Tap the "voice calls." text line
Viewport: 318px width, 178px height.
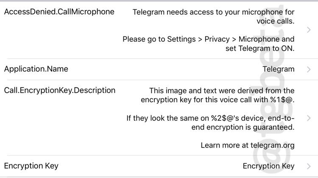(x=275, y=21)
